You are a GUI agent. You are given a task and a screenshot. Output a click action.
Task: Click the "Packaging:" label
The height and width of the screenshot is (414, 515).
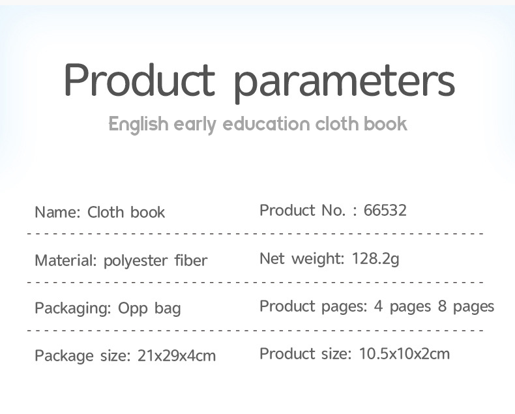pyautogui.click(x=72, y=308)
